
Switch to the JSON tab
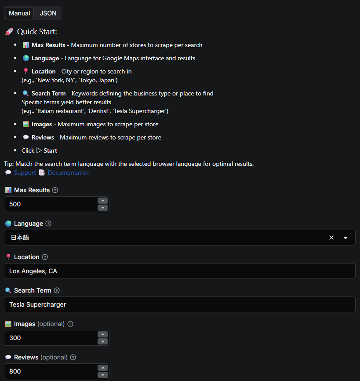(x=47, y=13)
